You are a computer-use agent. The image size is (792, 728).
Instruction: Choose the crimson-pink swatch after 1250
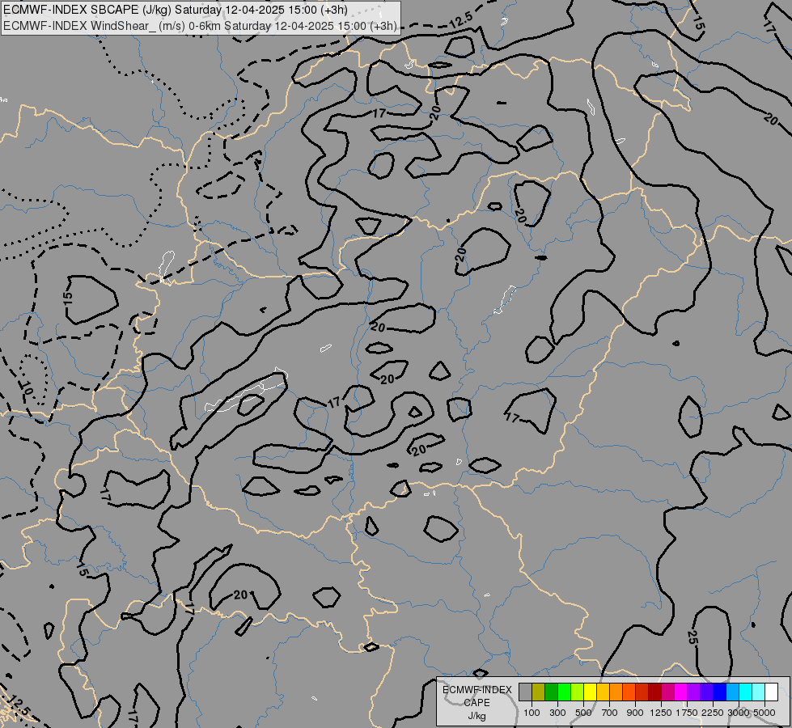point(667,692)
